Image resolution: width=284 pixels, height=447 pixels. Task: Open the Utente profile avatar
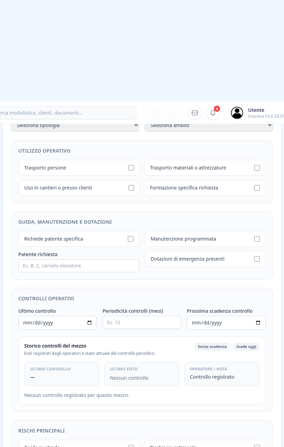pyautogui.click(x=237, y=113)
